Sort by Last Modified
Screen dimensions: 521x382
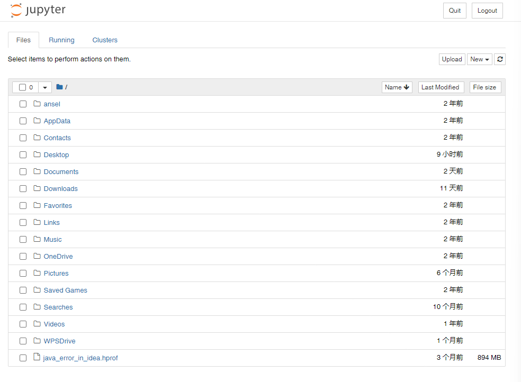tap(441, 87)
